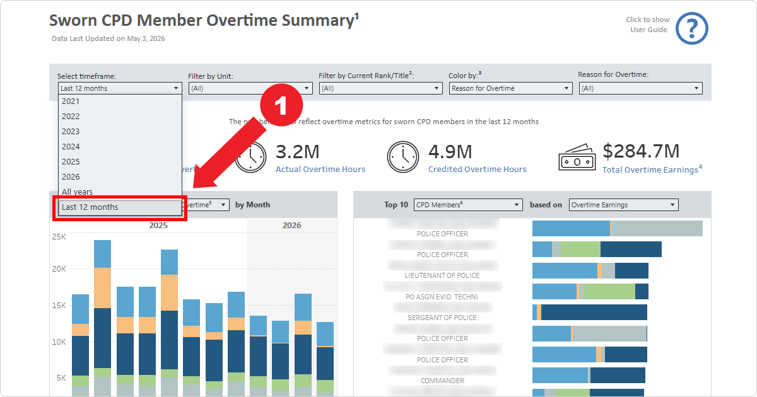Click the earnings bar for PO ASGN EVID. TECHNI

tap(590, 291)
